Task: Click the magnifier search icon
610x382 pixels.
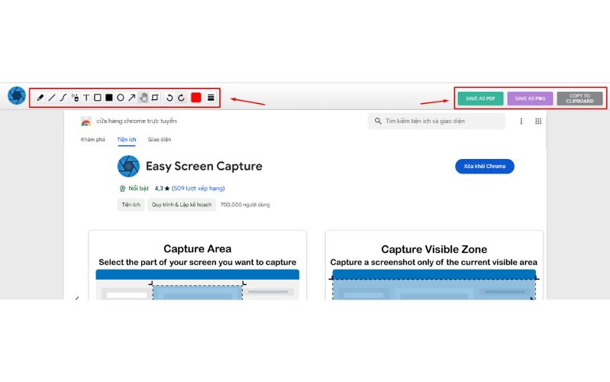Action: click(378, 121)
